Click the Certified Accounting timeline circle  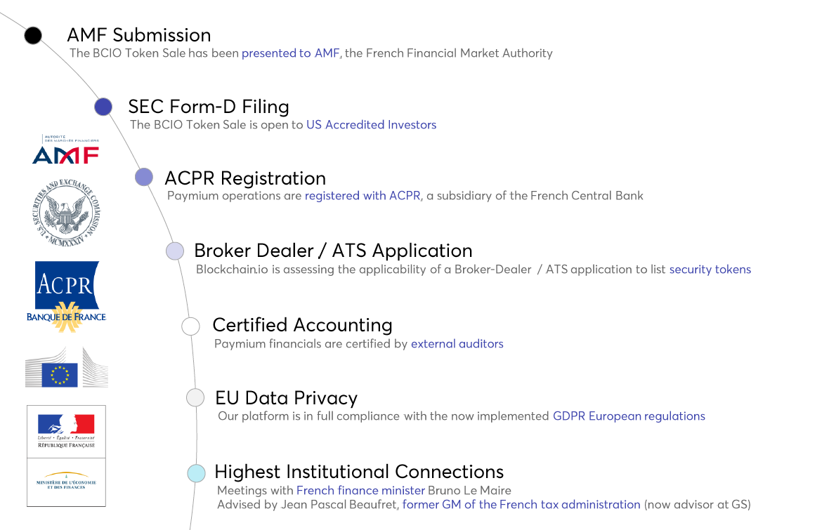[190, 326]
